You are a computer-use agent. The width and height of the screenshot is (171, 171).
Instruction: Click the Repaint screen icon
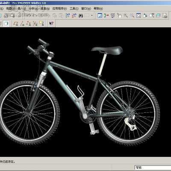tap(100, 15)
